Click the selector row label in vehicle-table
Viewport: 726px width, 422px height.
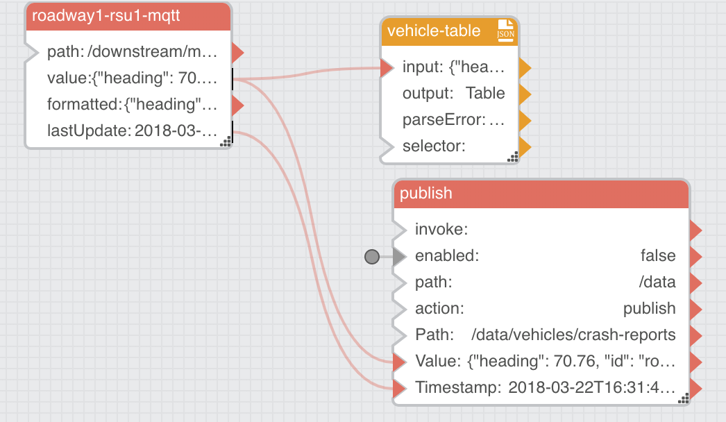(x=434, y=146)
